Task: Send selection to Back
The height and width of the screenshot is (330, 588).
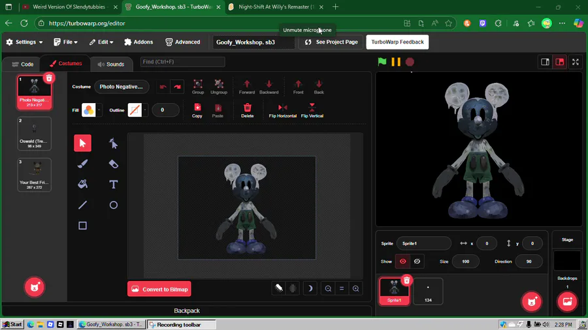Action: pos(319,87)
